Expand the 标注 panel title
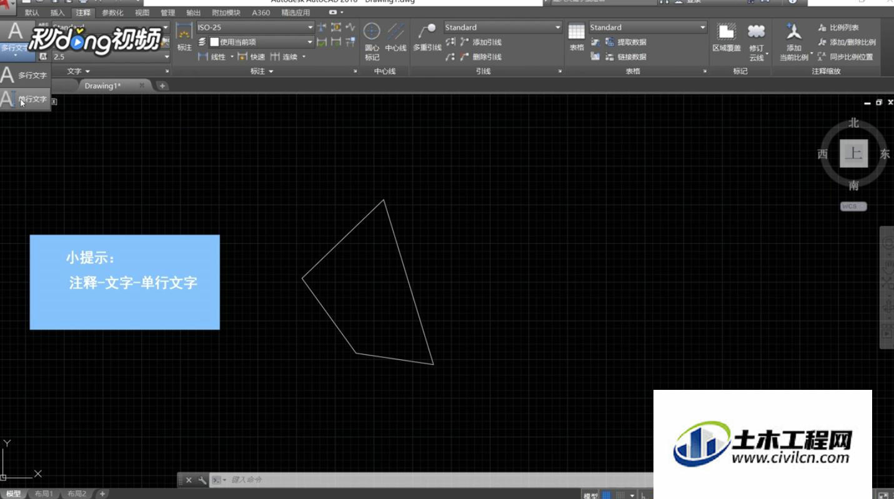Viewport: 894px width, 499px height. pos(262,72)
